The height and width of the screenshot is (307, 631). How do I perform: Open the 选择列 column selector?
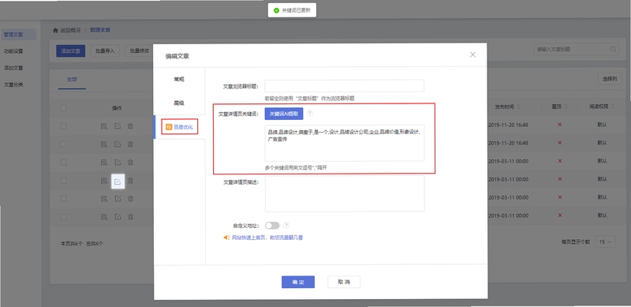pos(610,79)
